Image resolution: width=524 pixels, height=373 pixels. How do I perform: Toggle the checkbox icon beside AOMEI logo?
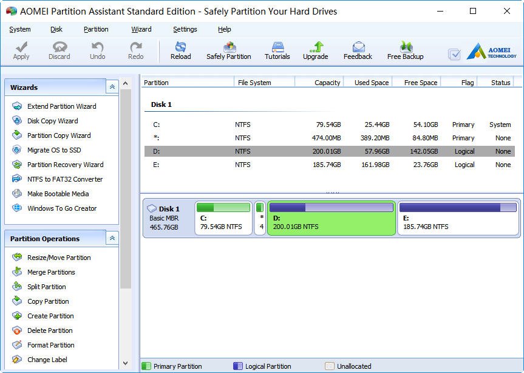click(x=454, y=54)
